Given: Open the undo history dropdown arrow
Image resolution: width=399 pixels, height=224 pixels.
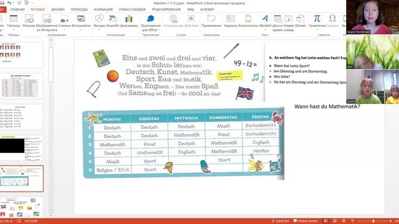Looking at the screenshot, I should [13, 2].
